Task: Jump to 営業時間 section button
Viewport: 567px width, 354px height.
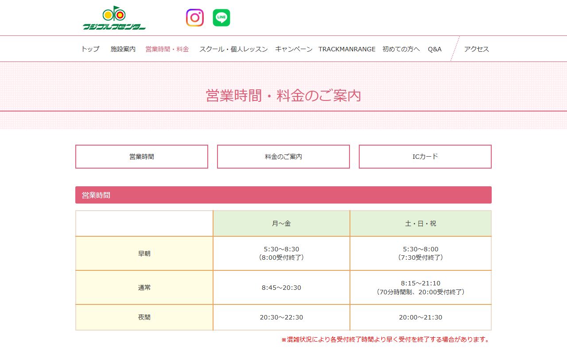Action: [142, 157]
